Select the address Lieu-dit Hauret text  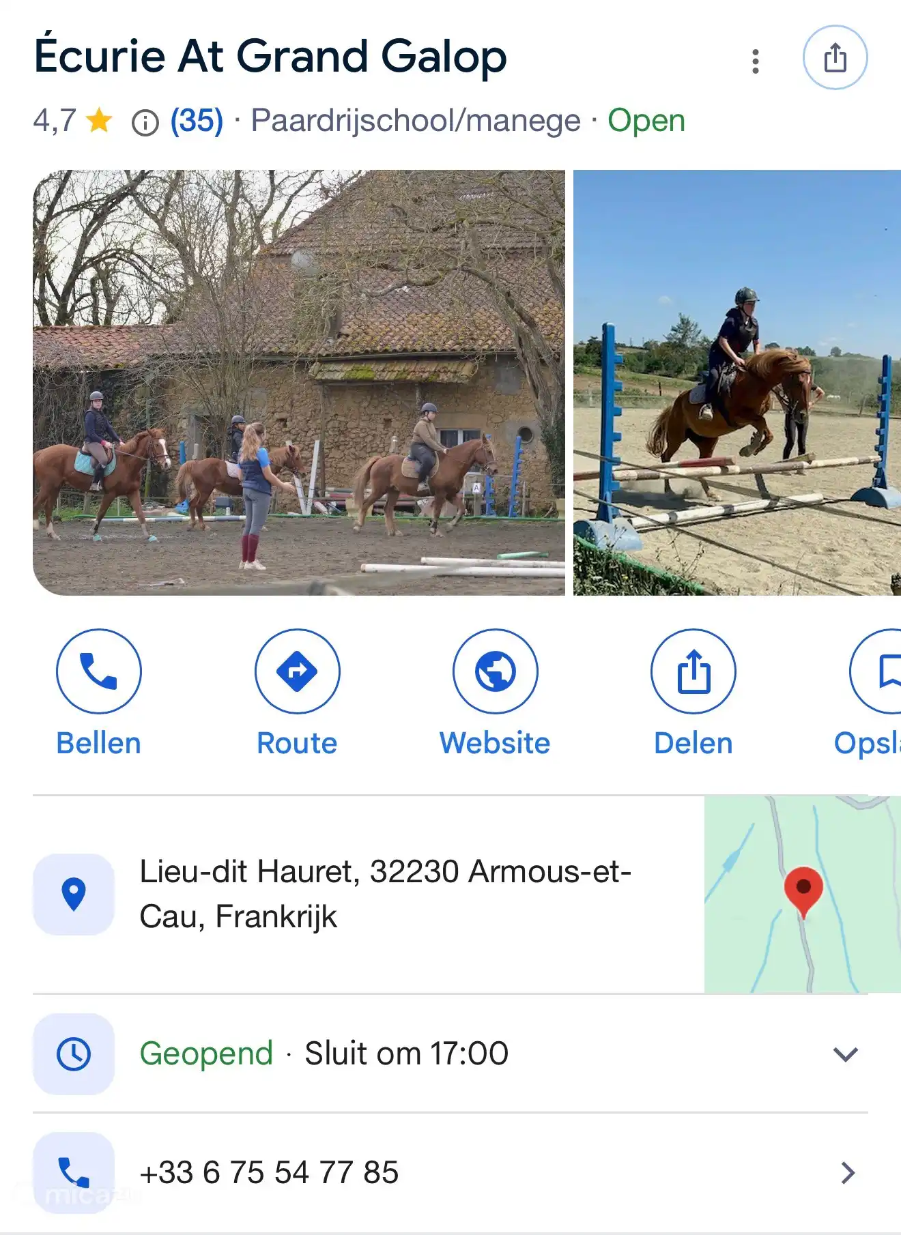[385, 894]
